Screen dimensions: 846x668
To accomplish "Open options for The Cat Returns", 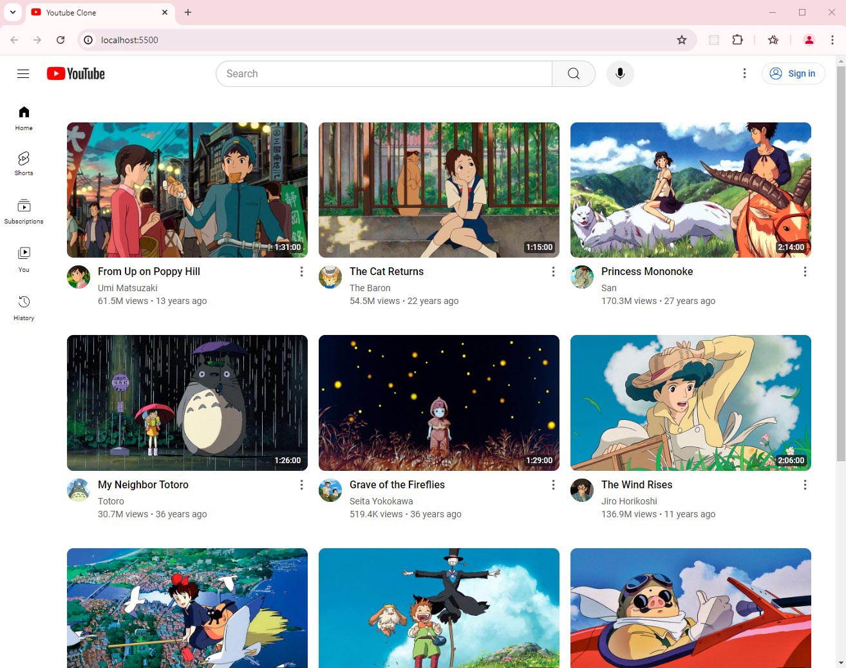I will click(553, 272).
